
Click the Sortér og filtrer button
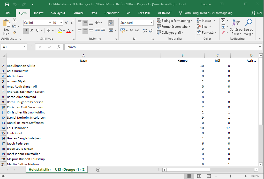(236, 27)
